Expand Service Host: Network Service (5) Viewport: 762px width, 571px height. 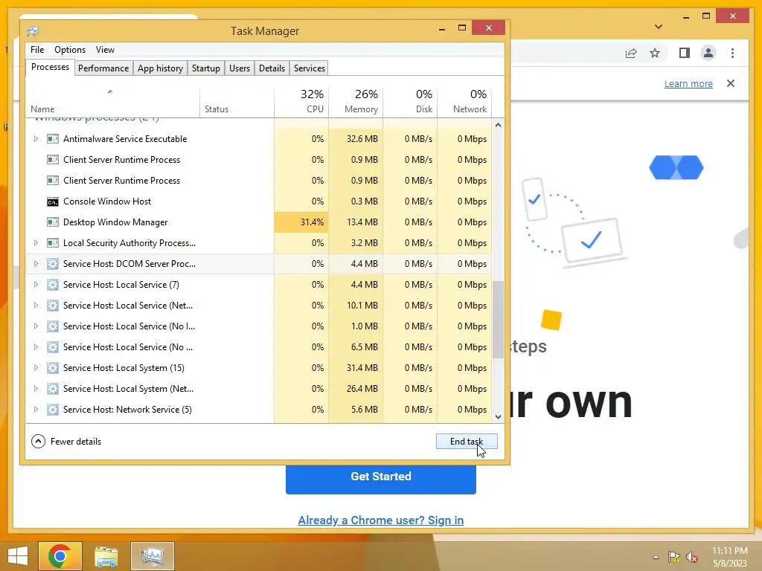(x=36, y=410)
